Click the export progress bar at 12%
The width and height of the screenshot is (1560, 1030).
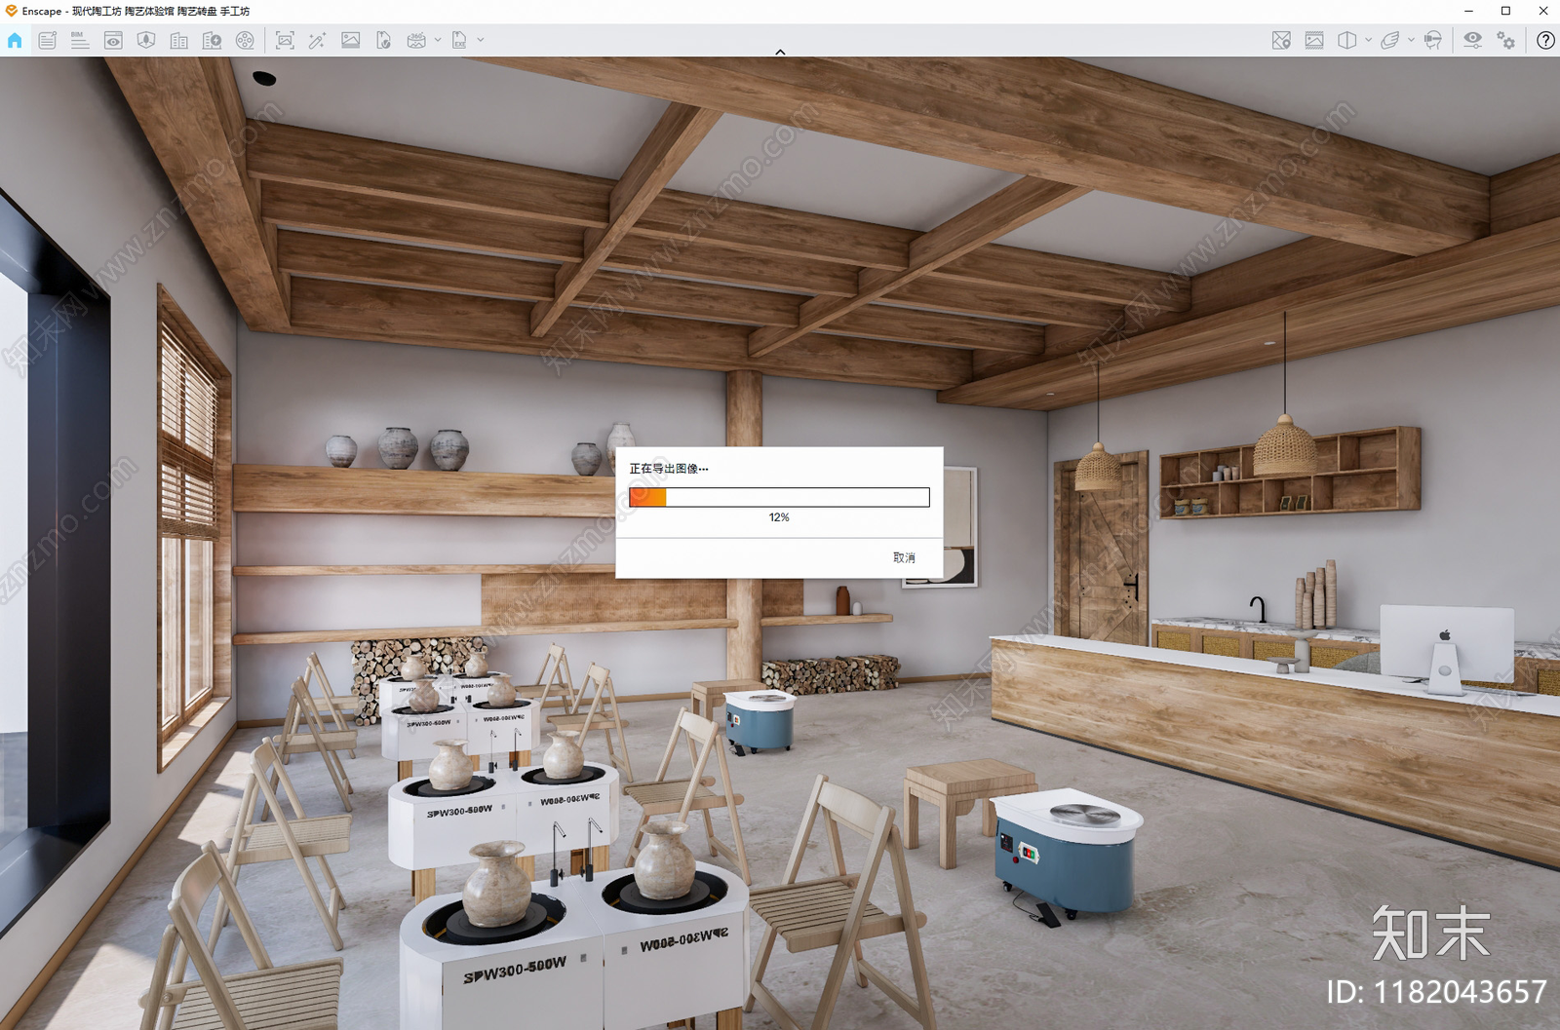779,497
